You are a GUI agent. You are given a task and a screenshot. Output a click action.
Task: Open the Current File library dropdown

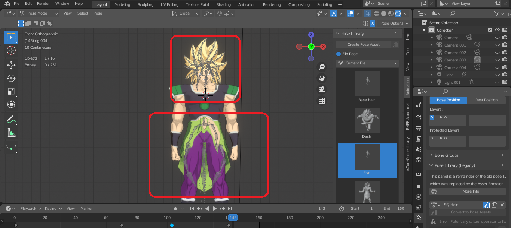pos(368,63)
